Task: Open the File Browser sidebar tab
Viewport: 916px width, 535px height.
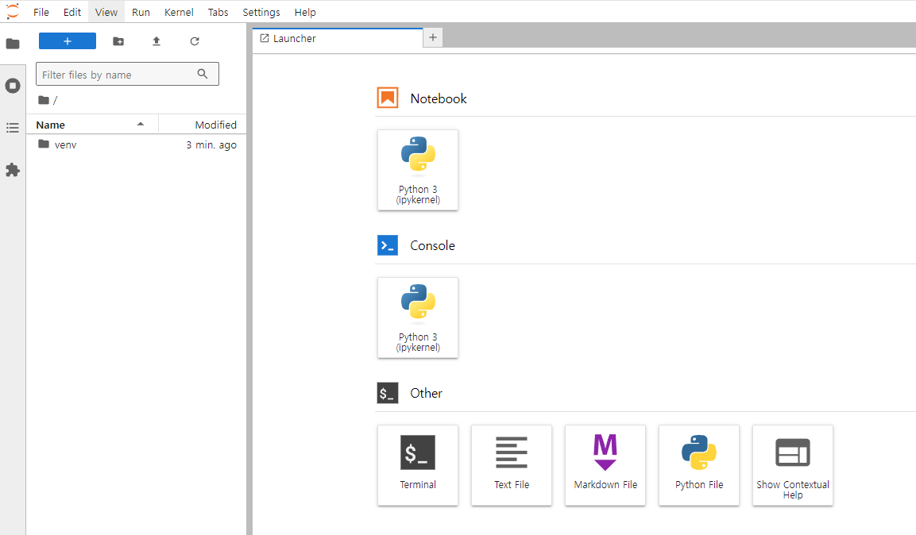Action: point(12,44)
